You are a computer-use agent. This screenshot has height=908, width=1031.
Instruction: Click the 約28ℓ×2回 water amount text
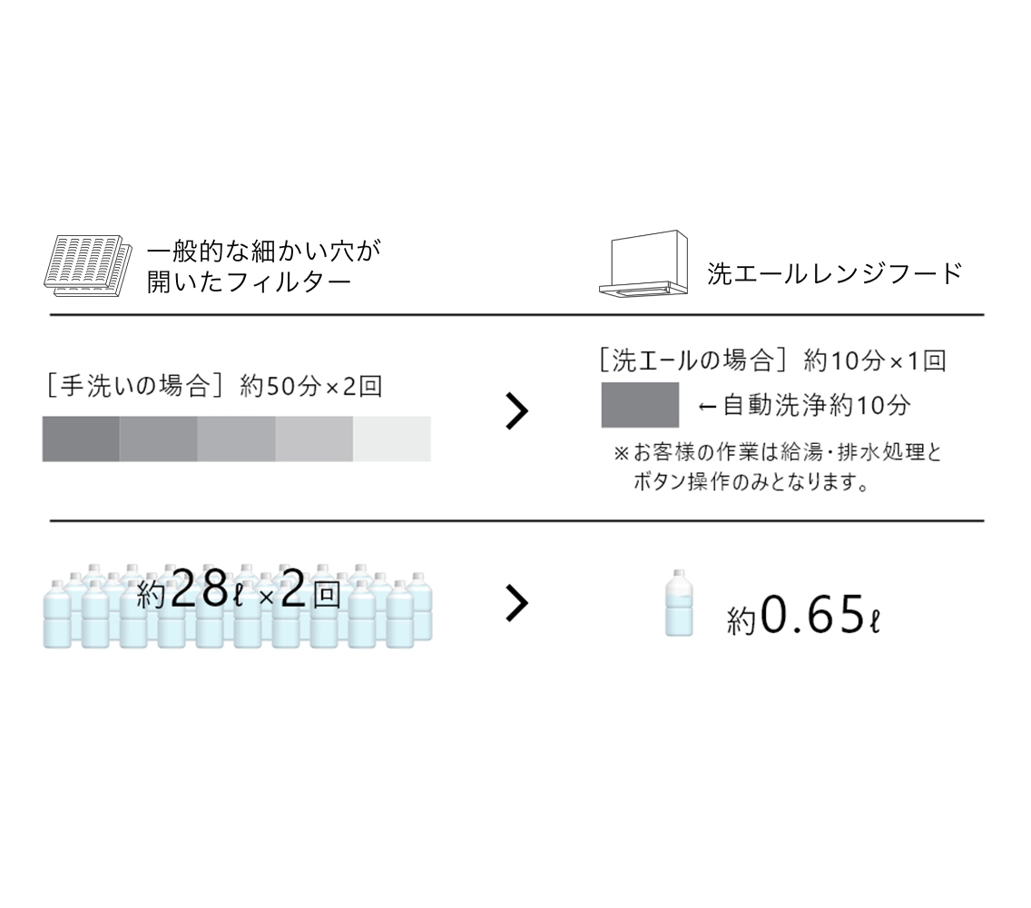coord(239,594)
